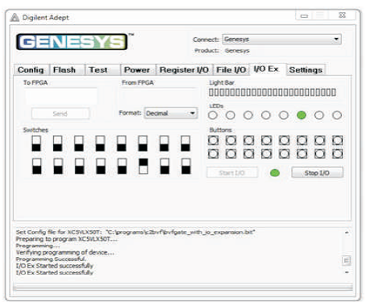The width and height of the screenshot is (366, 307).
Task: Switch to the Config tab
Action: pyautogui.click(x=31, y=70)
